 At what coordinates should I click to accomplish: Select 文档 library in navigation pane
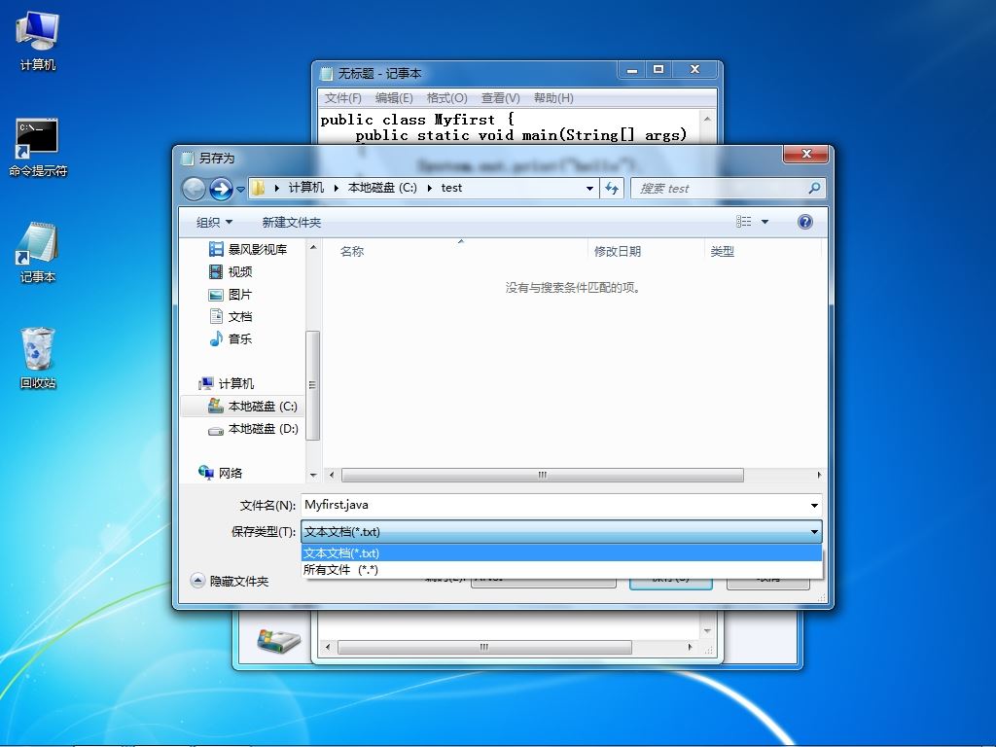click(x=231, y=316)
